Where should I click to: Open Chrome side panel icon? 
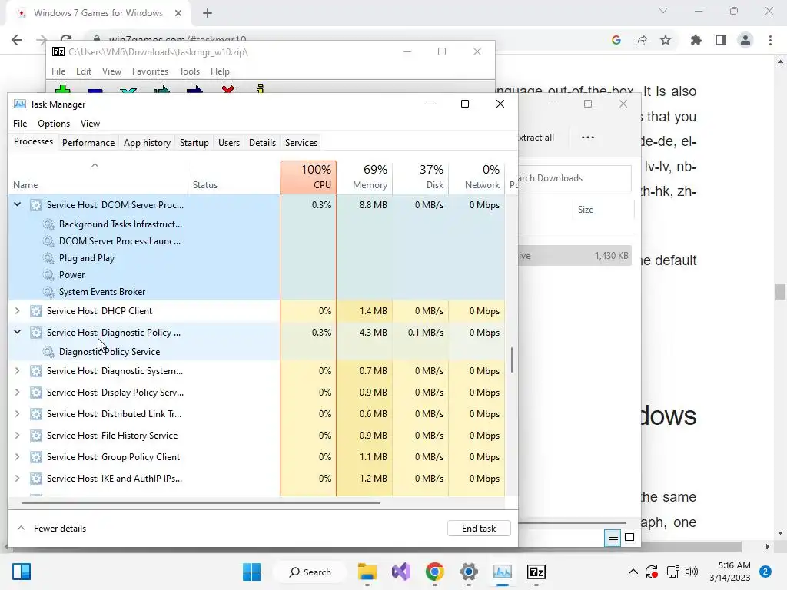[x=721, y=40]
